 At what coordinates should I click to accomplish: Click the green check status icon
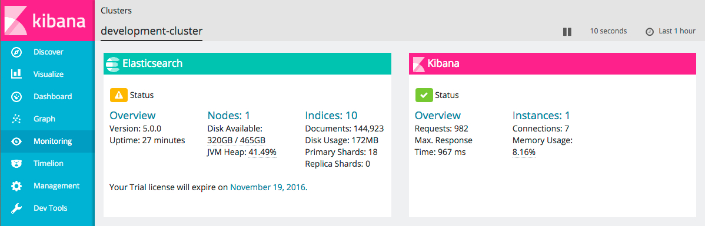[x=424, y=95]
